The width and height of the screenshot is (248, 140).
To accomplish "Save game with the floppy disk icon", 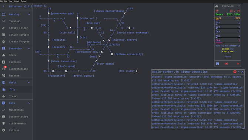I will pos(218,64).
